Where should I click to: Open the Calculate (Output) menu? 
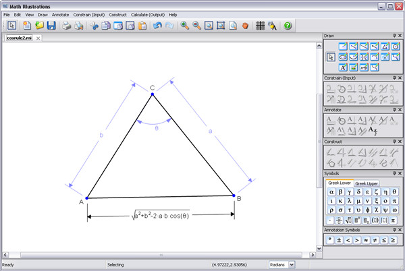point(148,14)
